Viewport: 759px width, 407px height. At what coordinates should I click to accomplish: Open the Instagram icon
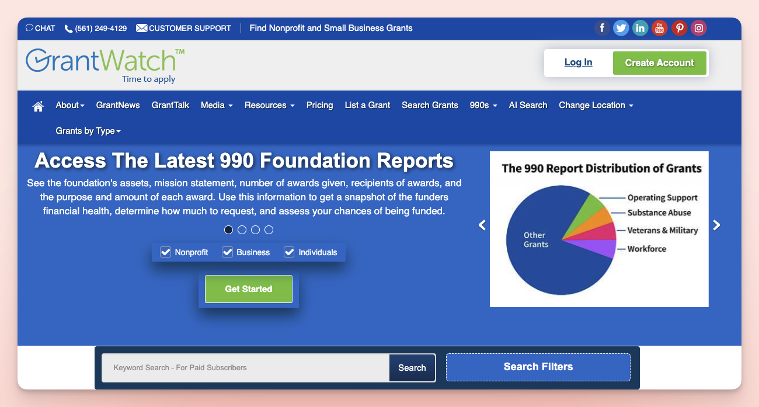pyautogui.click(x=698, y=27)
